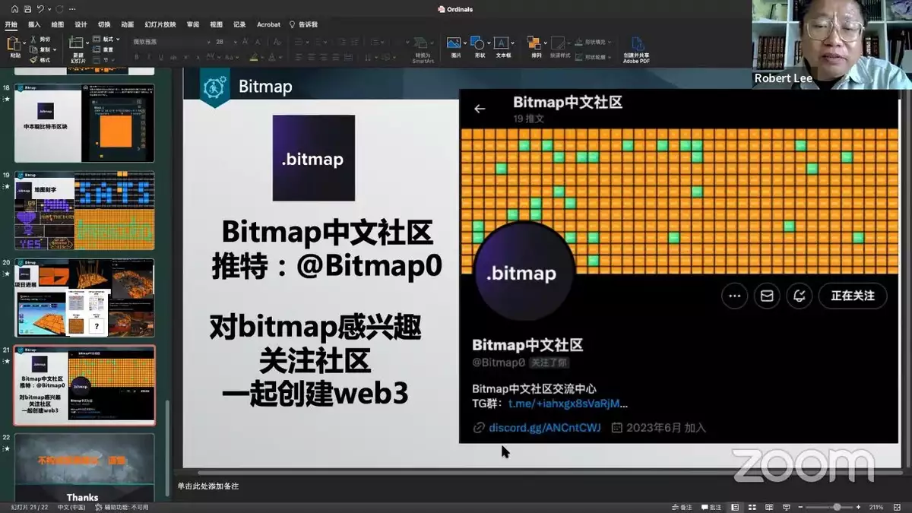Viewport: 912px width, 513px height.
Task: Click the envelope message icon on profile
Action: tap(767, 296)
